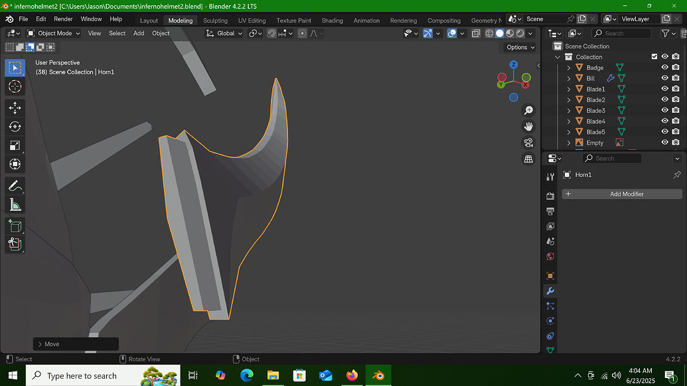Click the zoom view magnifier icon

pyautogui.click(x=528, y=110)
